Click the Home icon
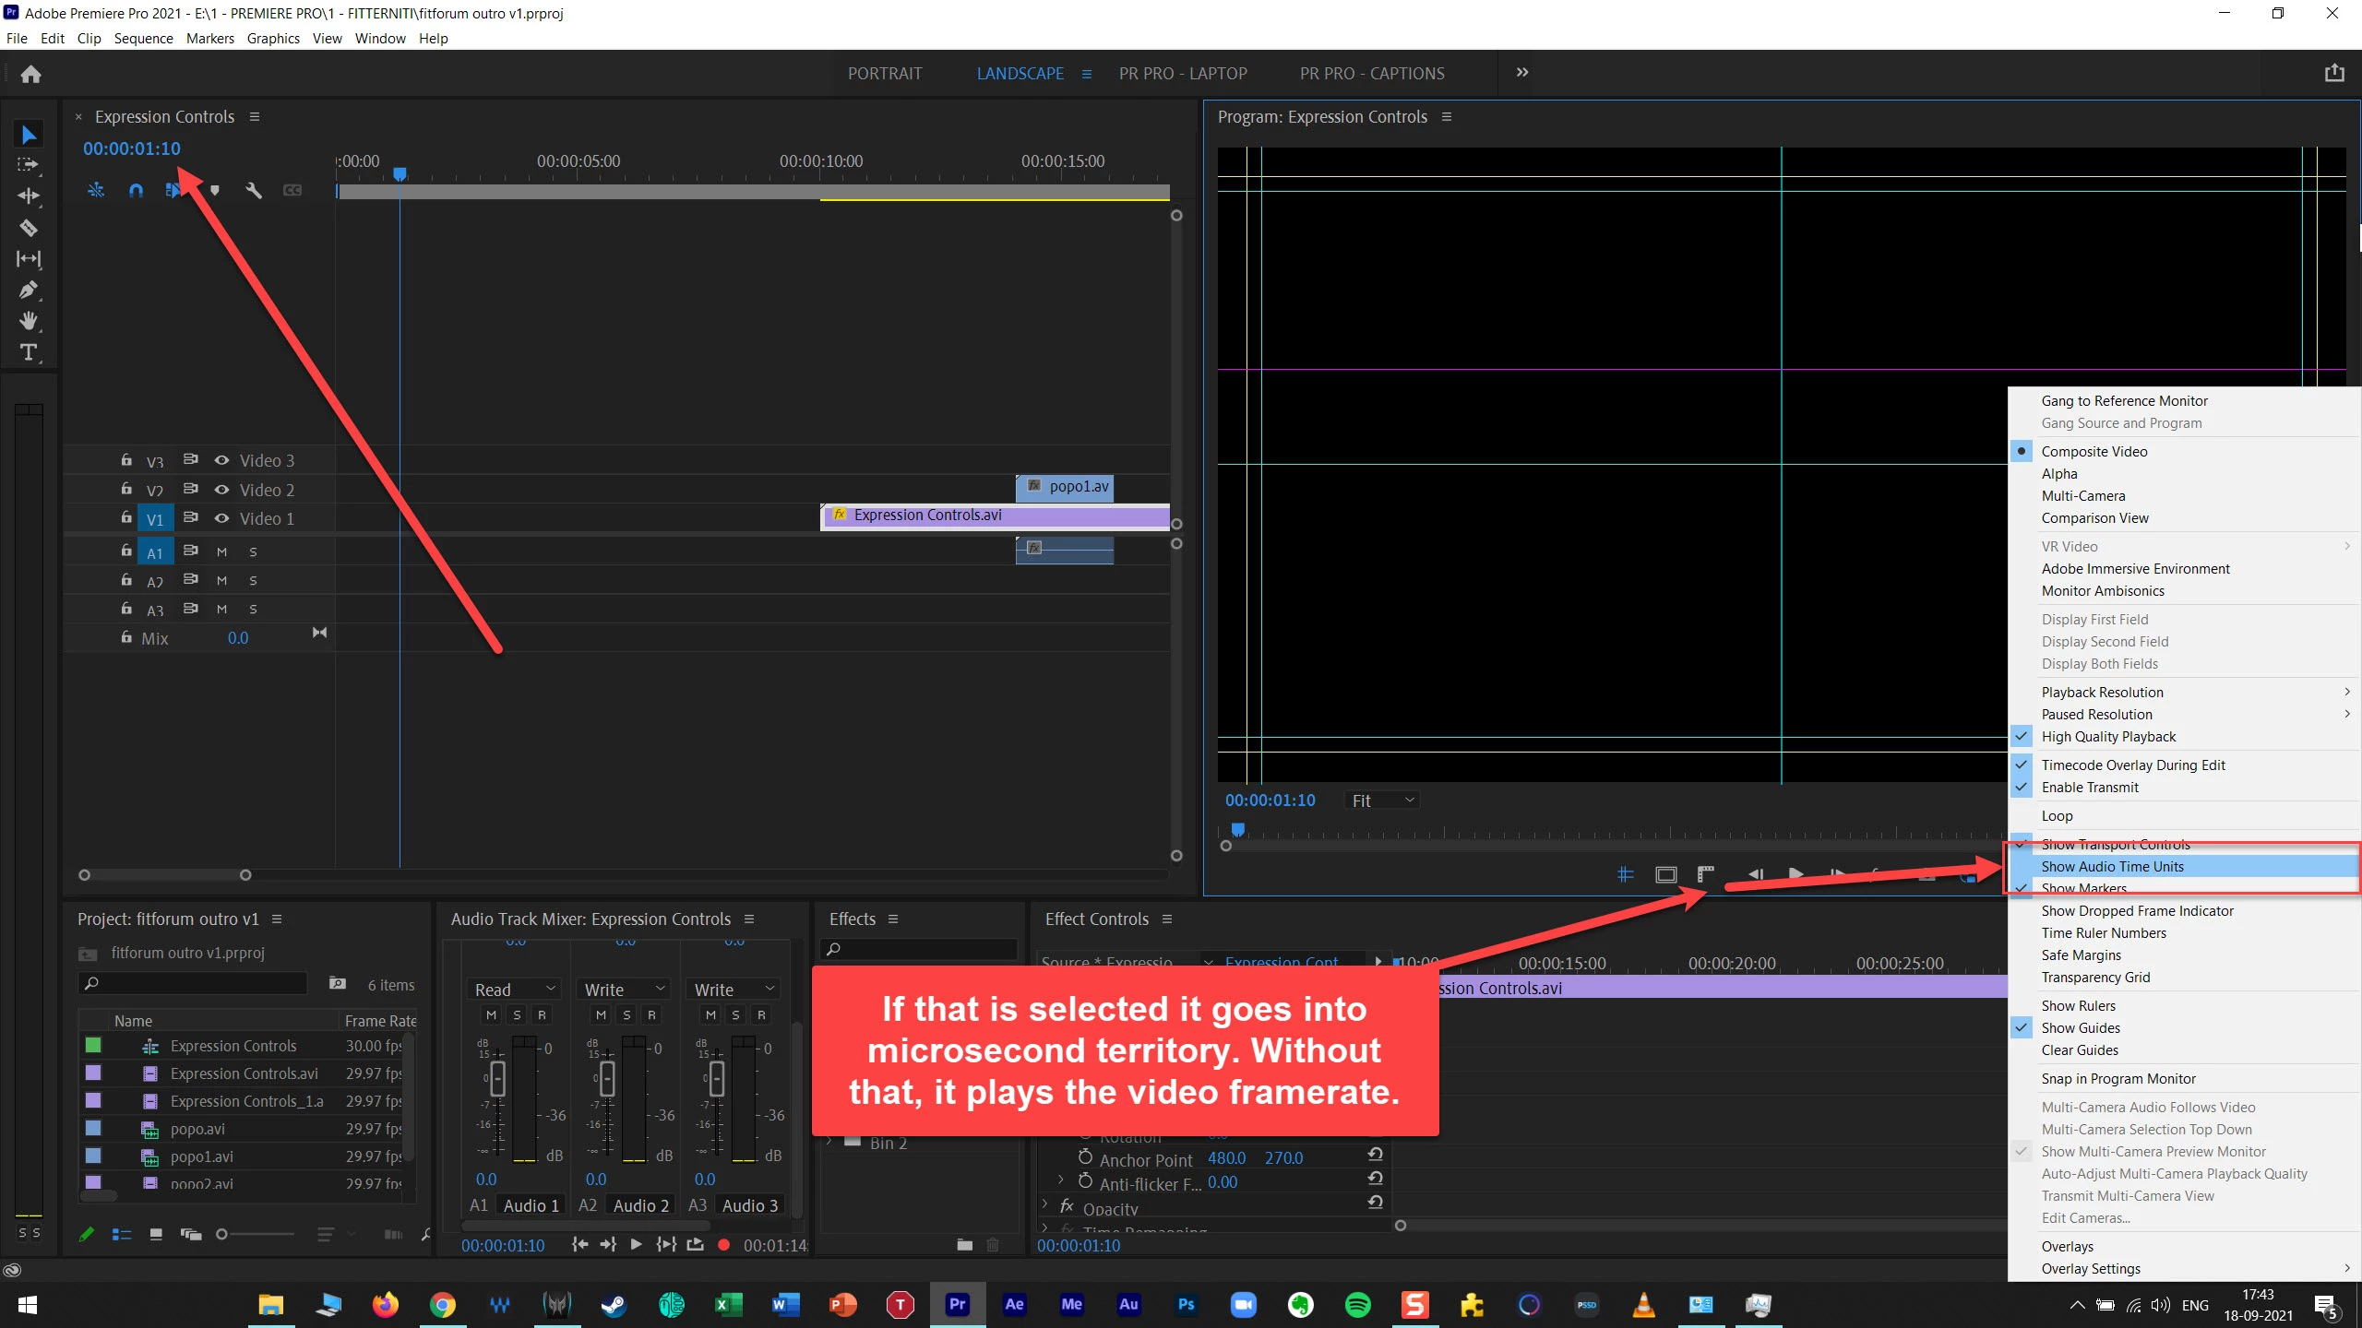Image resolution: width=2362 pixels, height=1328 pixels. (x=30, y=74)
